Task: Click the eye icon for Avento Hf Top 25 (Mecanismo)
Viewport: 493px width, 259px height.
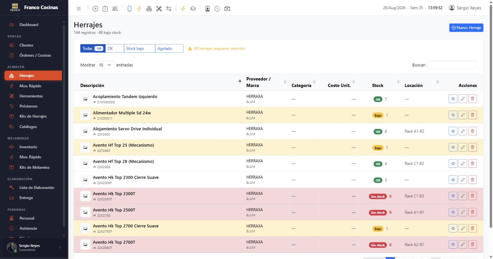Action: coord(453,147)
